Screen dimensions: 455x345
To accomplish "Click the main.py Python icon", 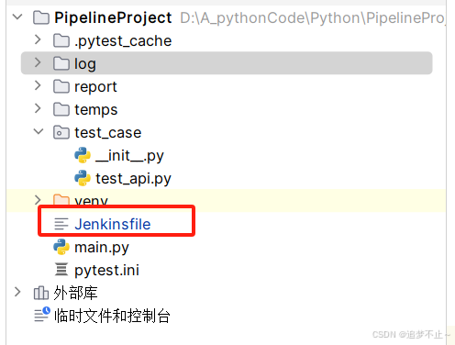I will coord(61,247).
